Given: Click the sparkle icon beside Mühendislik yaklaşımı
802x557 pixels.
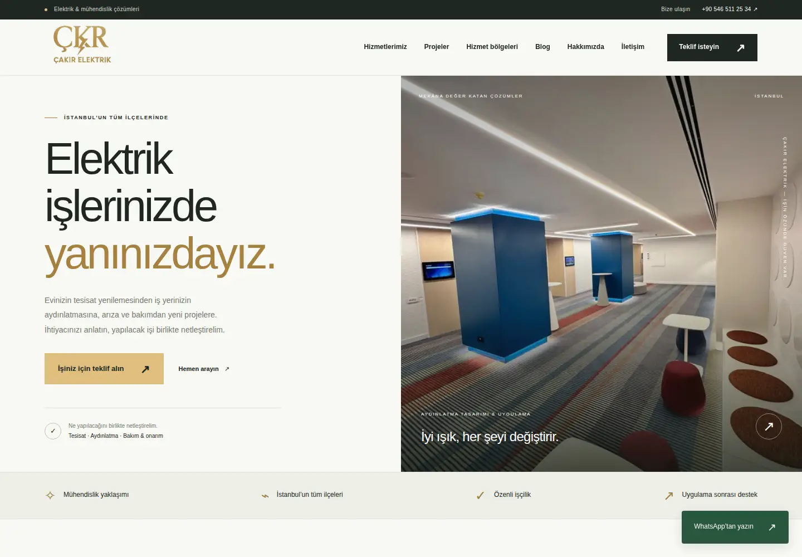Looking at the screenshot, I should tap(50, 495).
